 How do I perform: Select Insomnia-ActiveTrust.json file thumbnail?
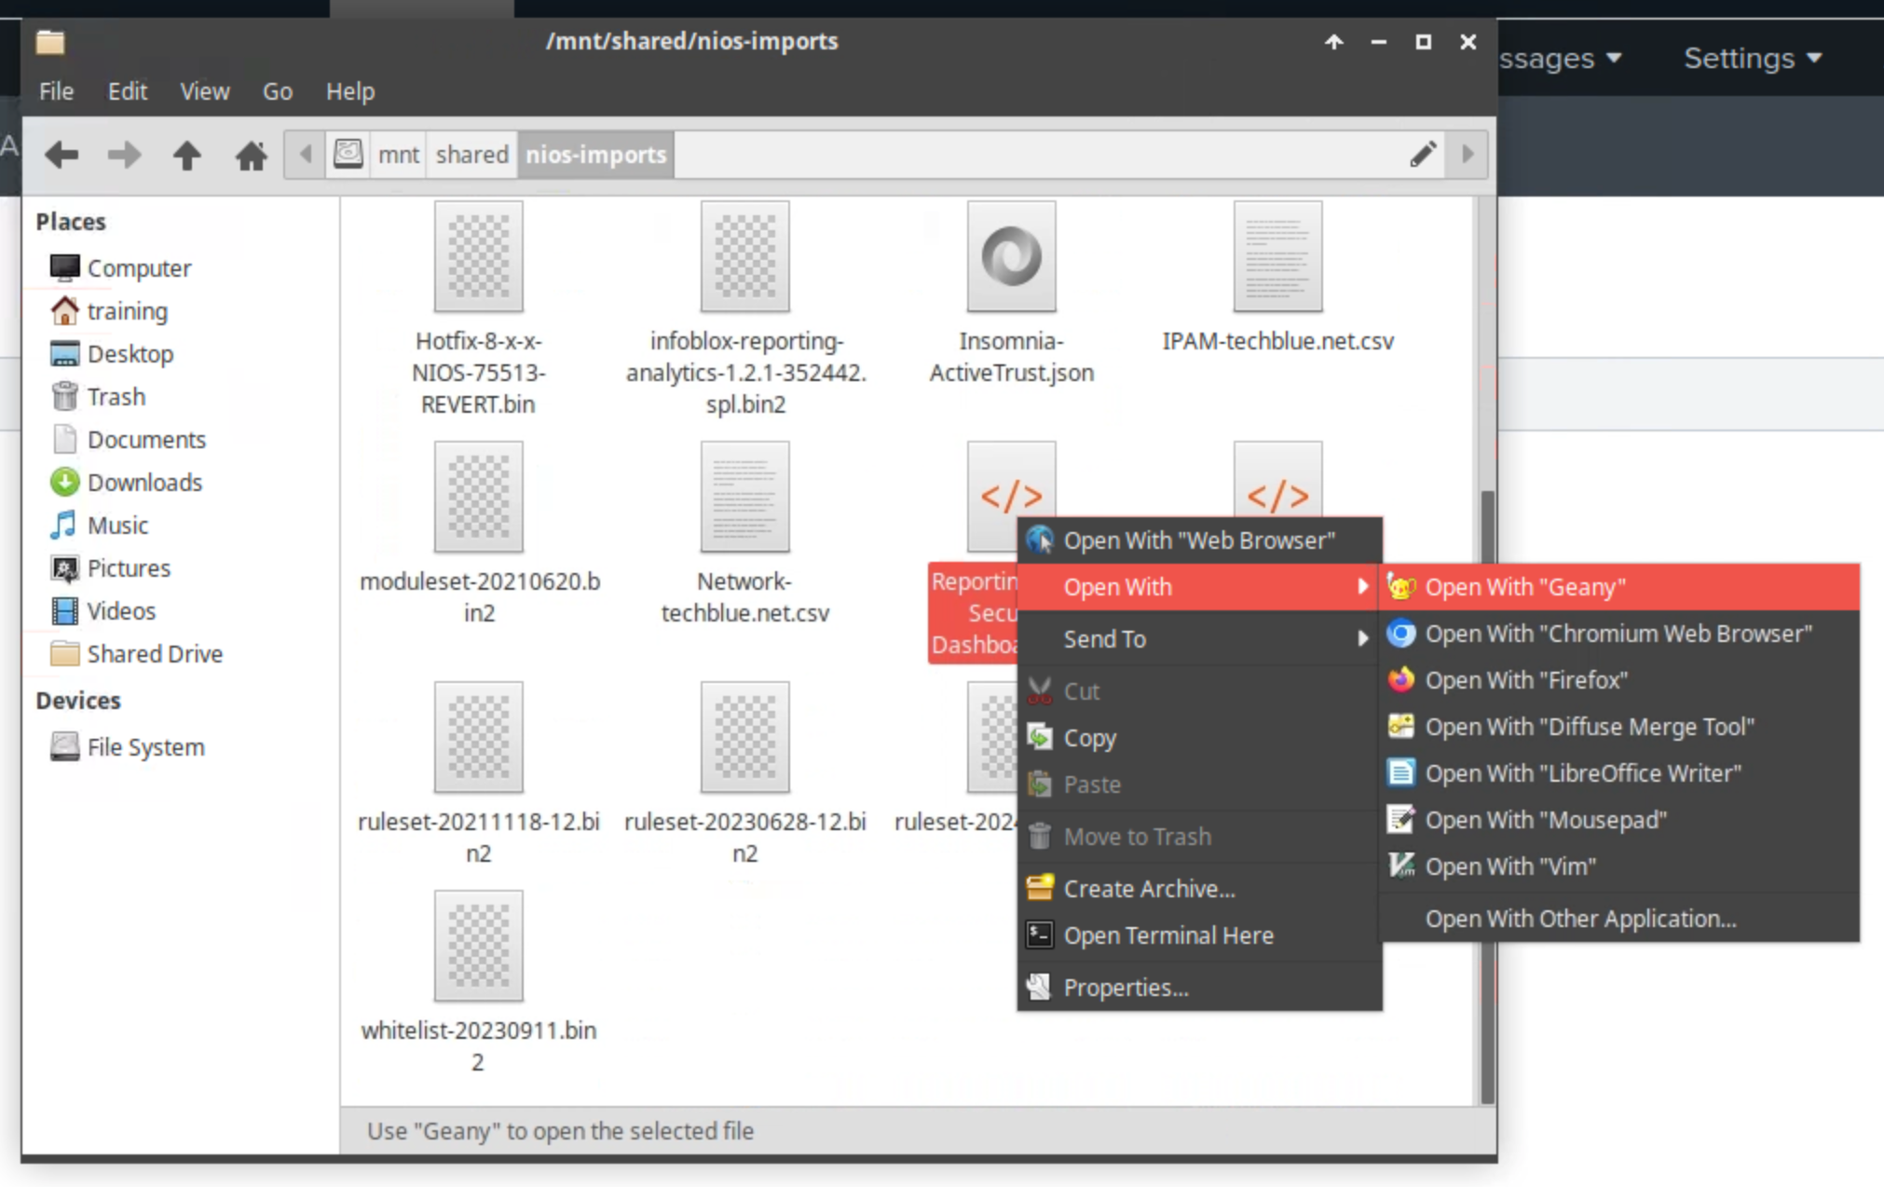pyautogui.click(x=1011, y=258)
